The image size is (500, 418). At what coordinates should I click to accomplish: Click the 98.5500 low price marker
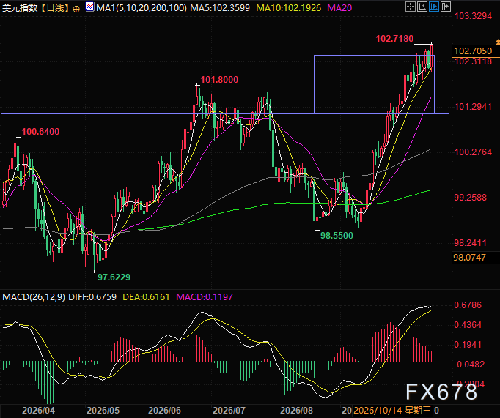pos(337,236)
